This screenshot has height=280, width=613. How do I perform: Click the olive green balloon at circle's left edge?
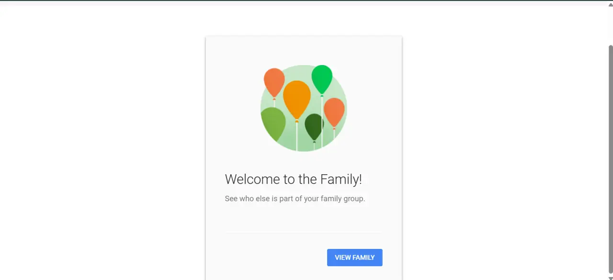273,123
